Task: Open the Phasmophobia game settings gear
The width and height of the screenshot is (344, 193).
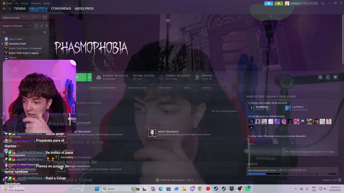Action: [x=320, y=77]
